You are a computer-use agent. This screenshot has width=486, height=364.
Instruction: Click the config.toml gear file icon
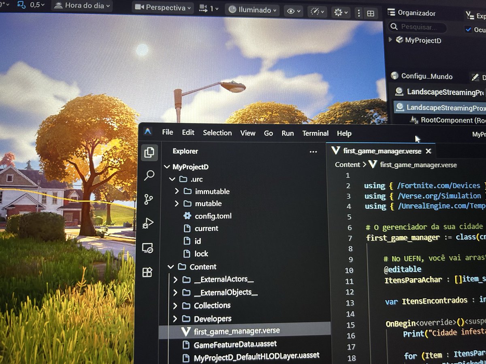187,216
